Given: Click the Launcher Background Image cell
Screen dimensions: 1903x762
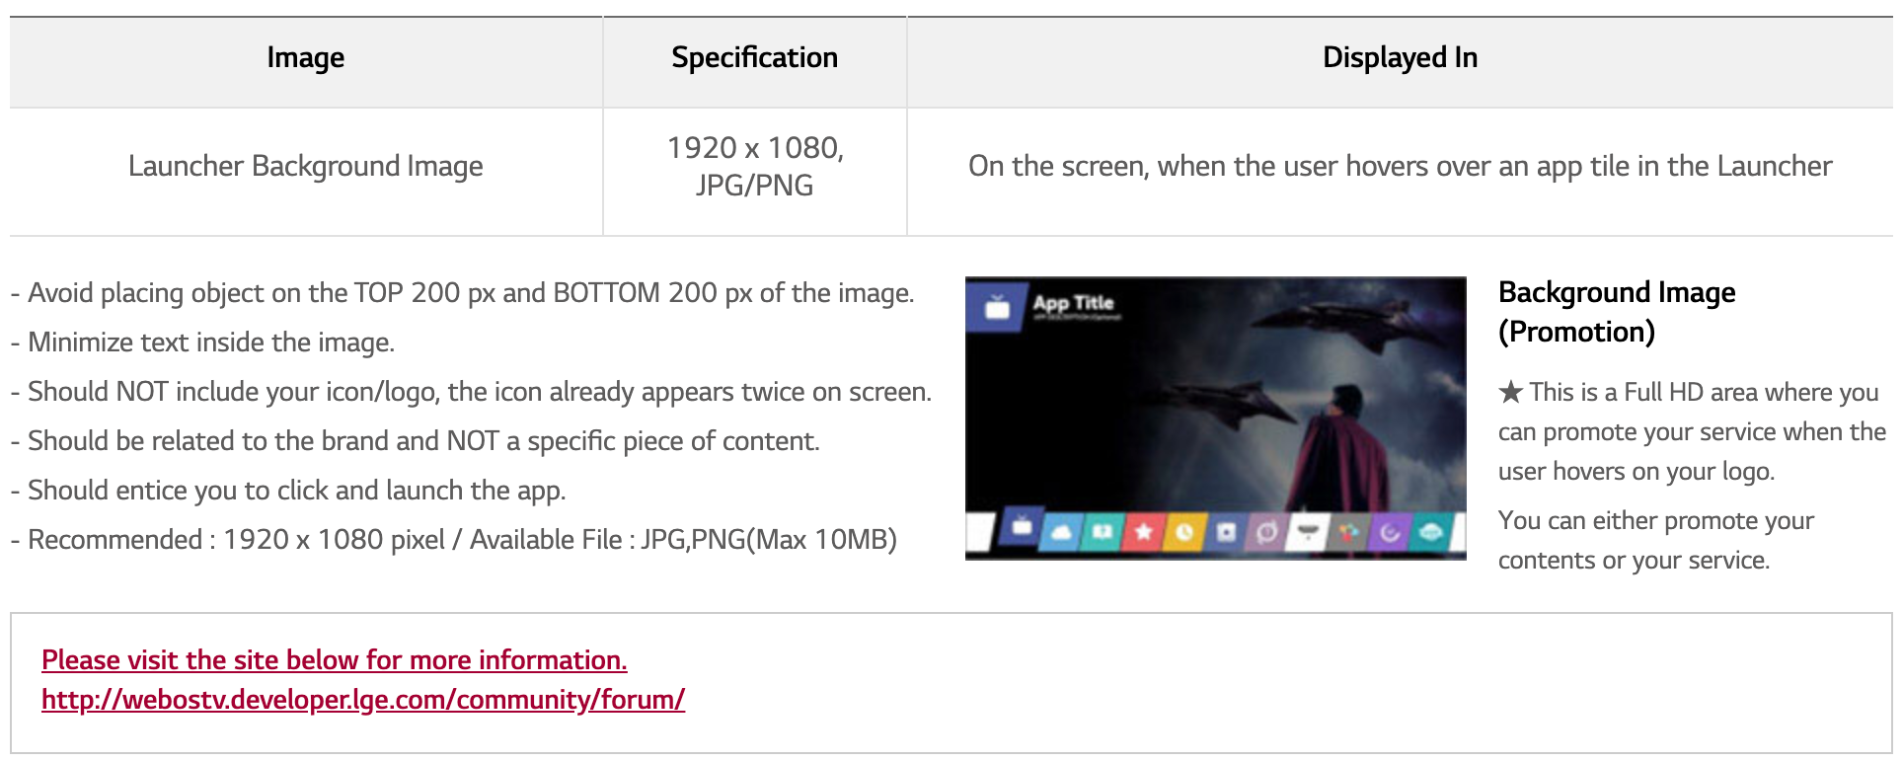Looking at the screenshot, I should coord(306,167).
